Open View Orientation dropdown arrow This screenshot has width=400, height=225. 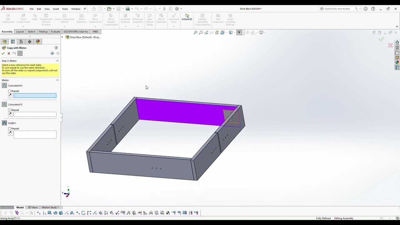click(226, 32)
